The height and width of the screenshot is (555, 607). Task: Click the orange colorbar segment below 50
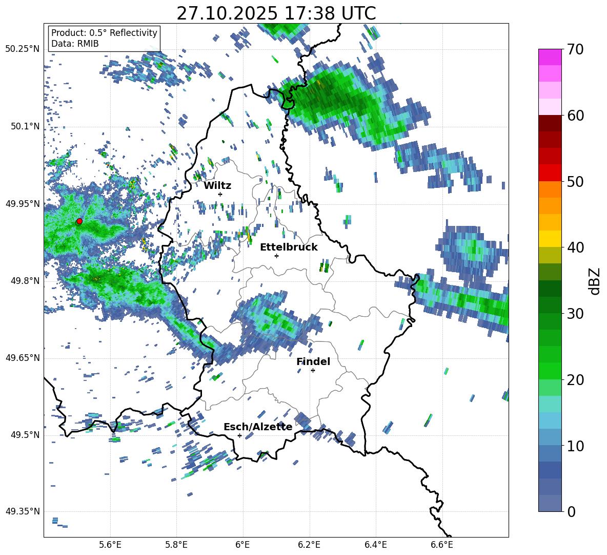pos(550,189)
